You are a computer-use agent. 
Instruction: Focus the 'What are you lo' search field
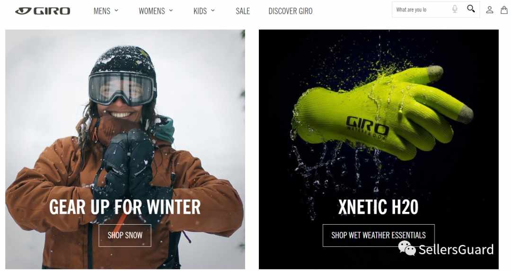point(423,10)
